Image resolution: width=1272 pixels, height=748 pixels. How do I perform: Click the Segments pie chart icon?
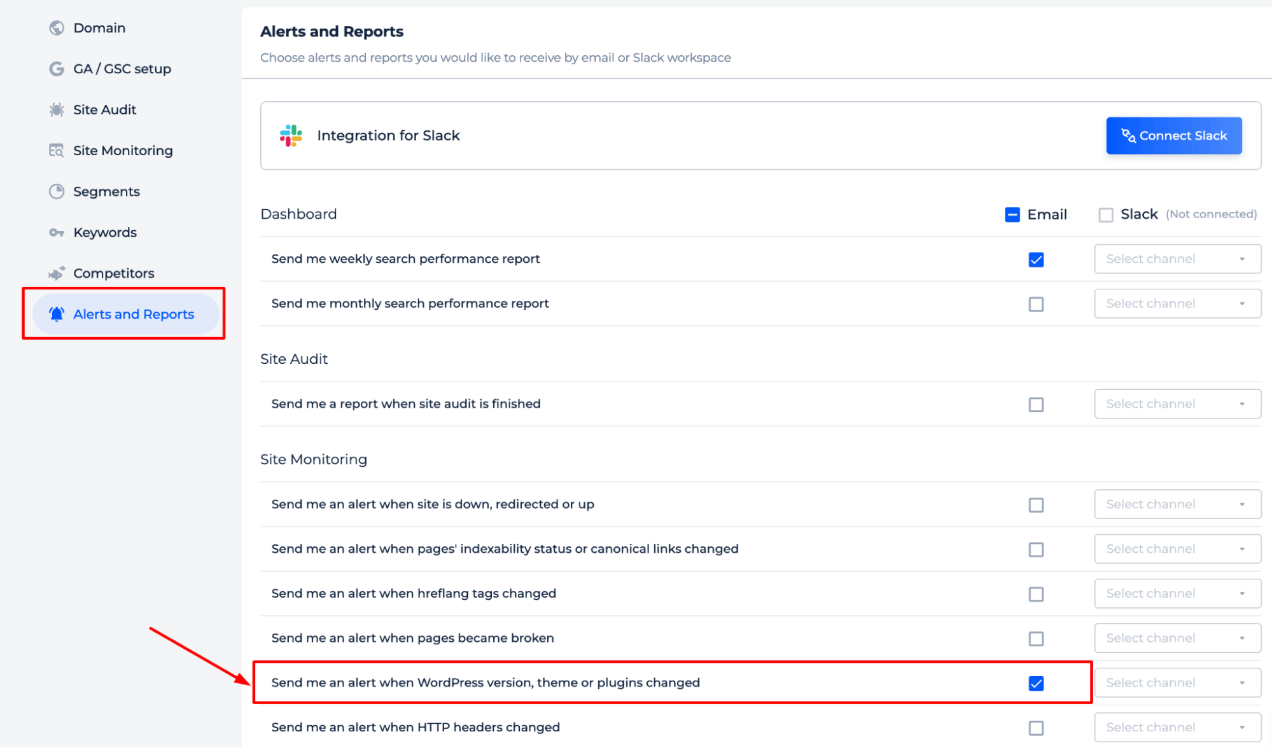[57, 191]
